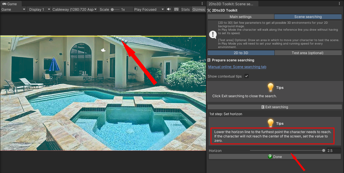This screenshot has height=173, width=344.
Task: Click the 2Dto3D Toolkit tools icon
Action: [x=209, y=10]
